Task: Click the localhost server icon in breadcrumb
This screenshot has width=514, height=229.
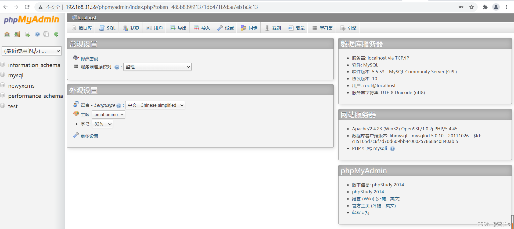Action: tap(74, 17)
